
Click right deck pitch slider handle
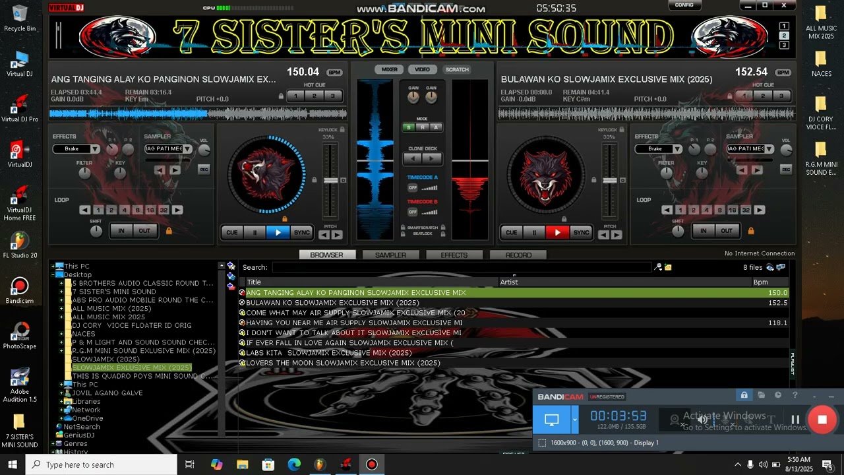(x=610, y=180)
